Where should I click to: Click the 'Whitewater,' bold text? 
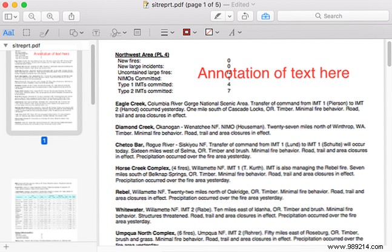[130, 210]
